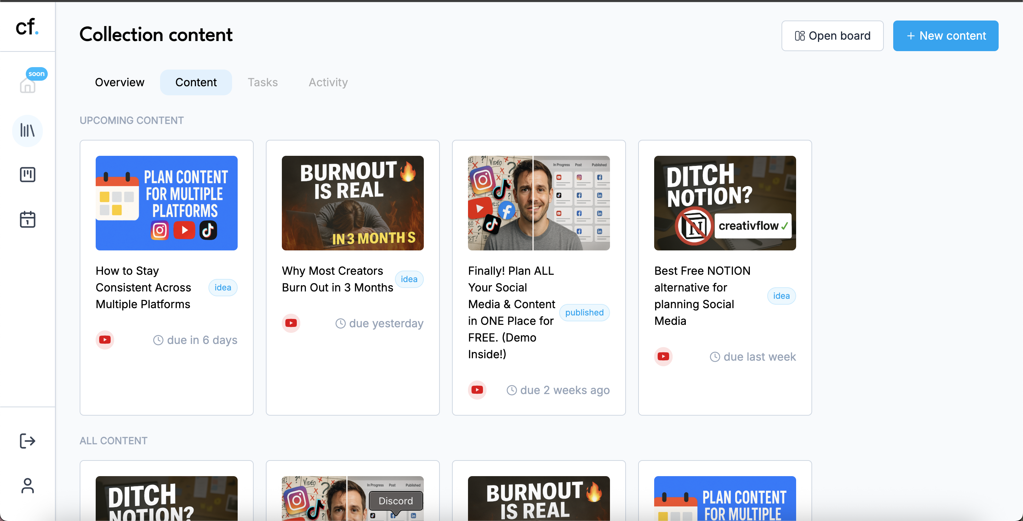This screenshot has width=1023, height=521.
Task: Open Ditch Notion thumbnail under All Content
Action: [166, 498]
